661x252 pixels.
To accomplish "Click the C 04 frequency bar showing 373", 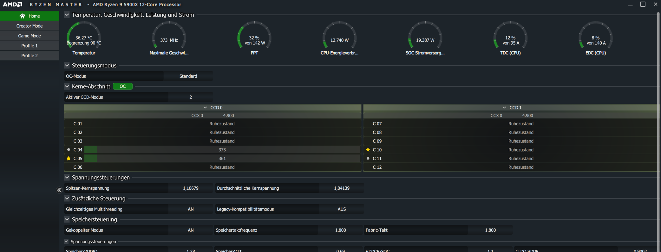I will point(222,150).
